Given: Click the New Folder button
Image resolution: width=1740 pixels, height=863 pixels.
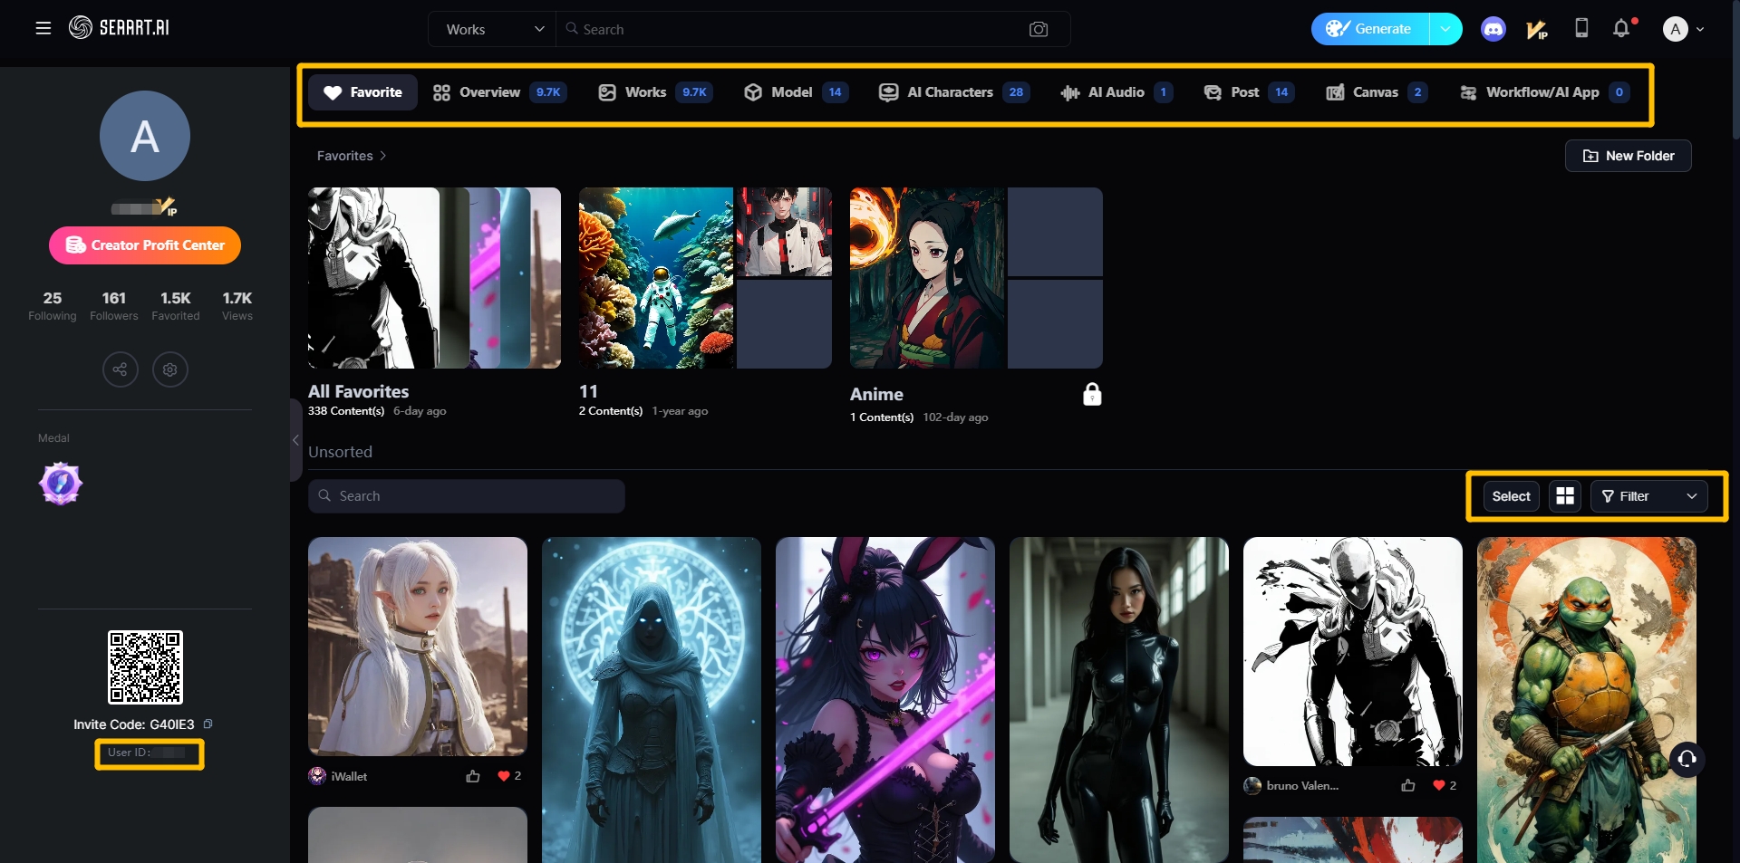Looking at the screenshot, I should (x=1628, y=156).
